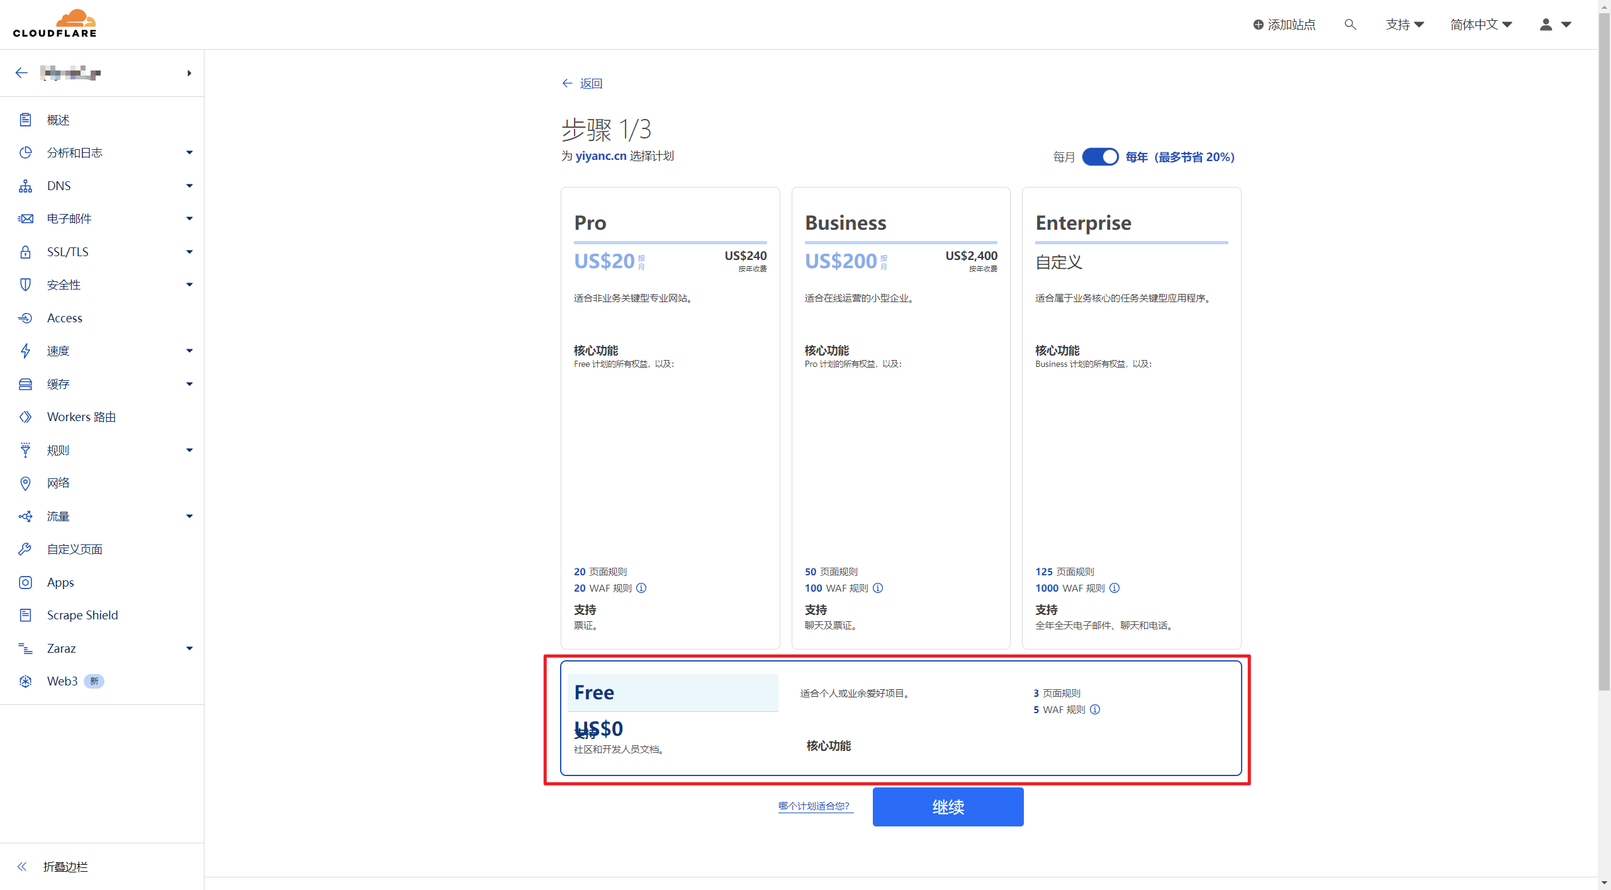The image size is (1611, 890).
Task: Click the 继续 button
Action: 948,807
